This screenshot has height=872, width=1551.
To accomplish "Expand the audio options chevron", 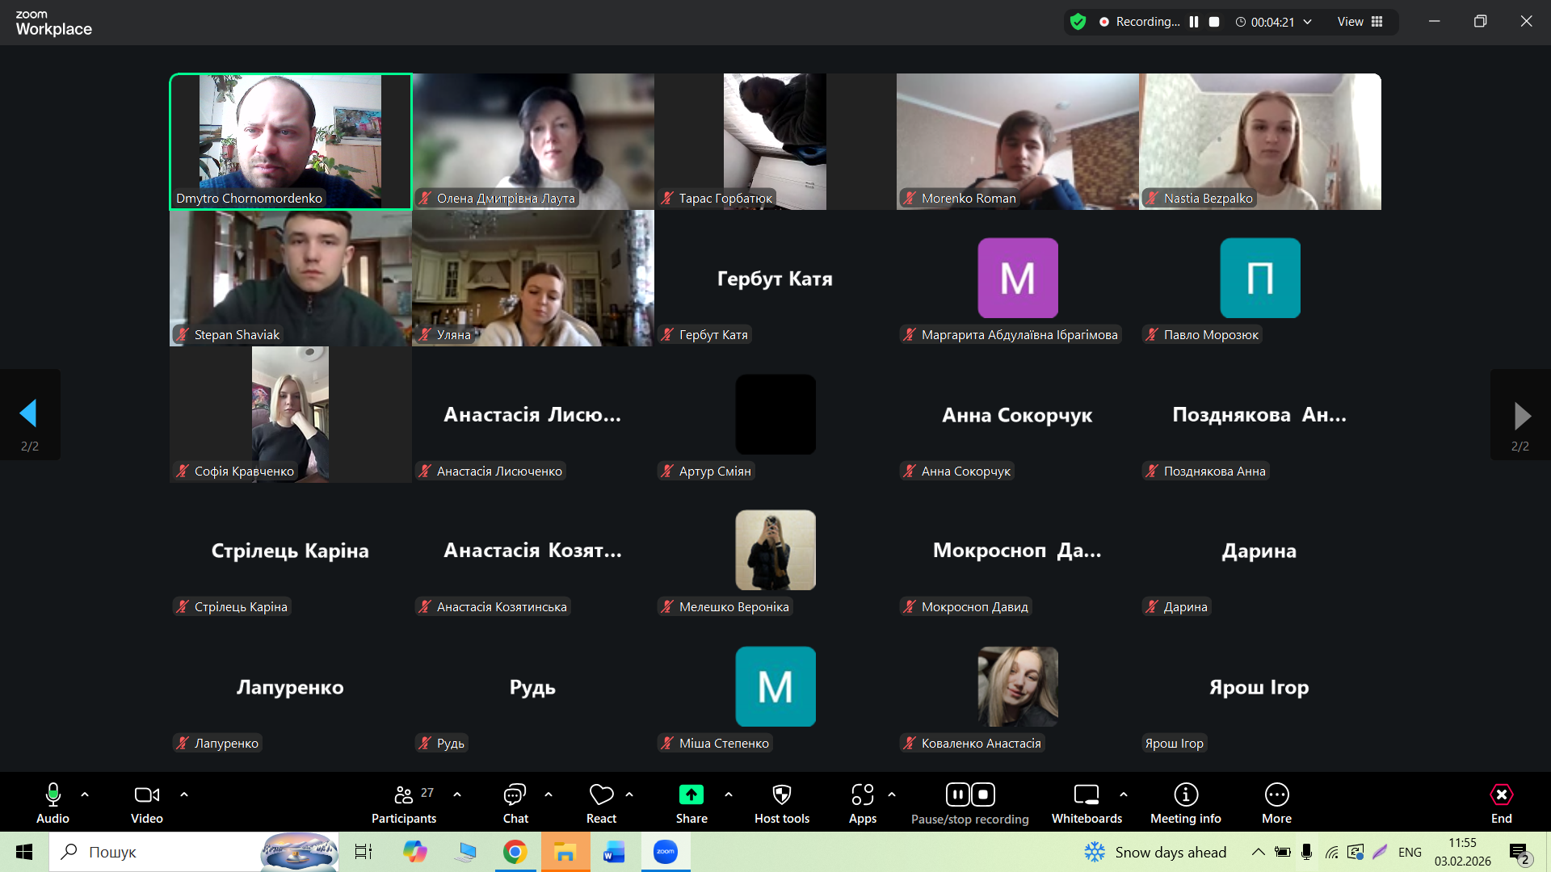I will coord(85,794).
